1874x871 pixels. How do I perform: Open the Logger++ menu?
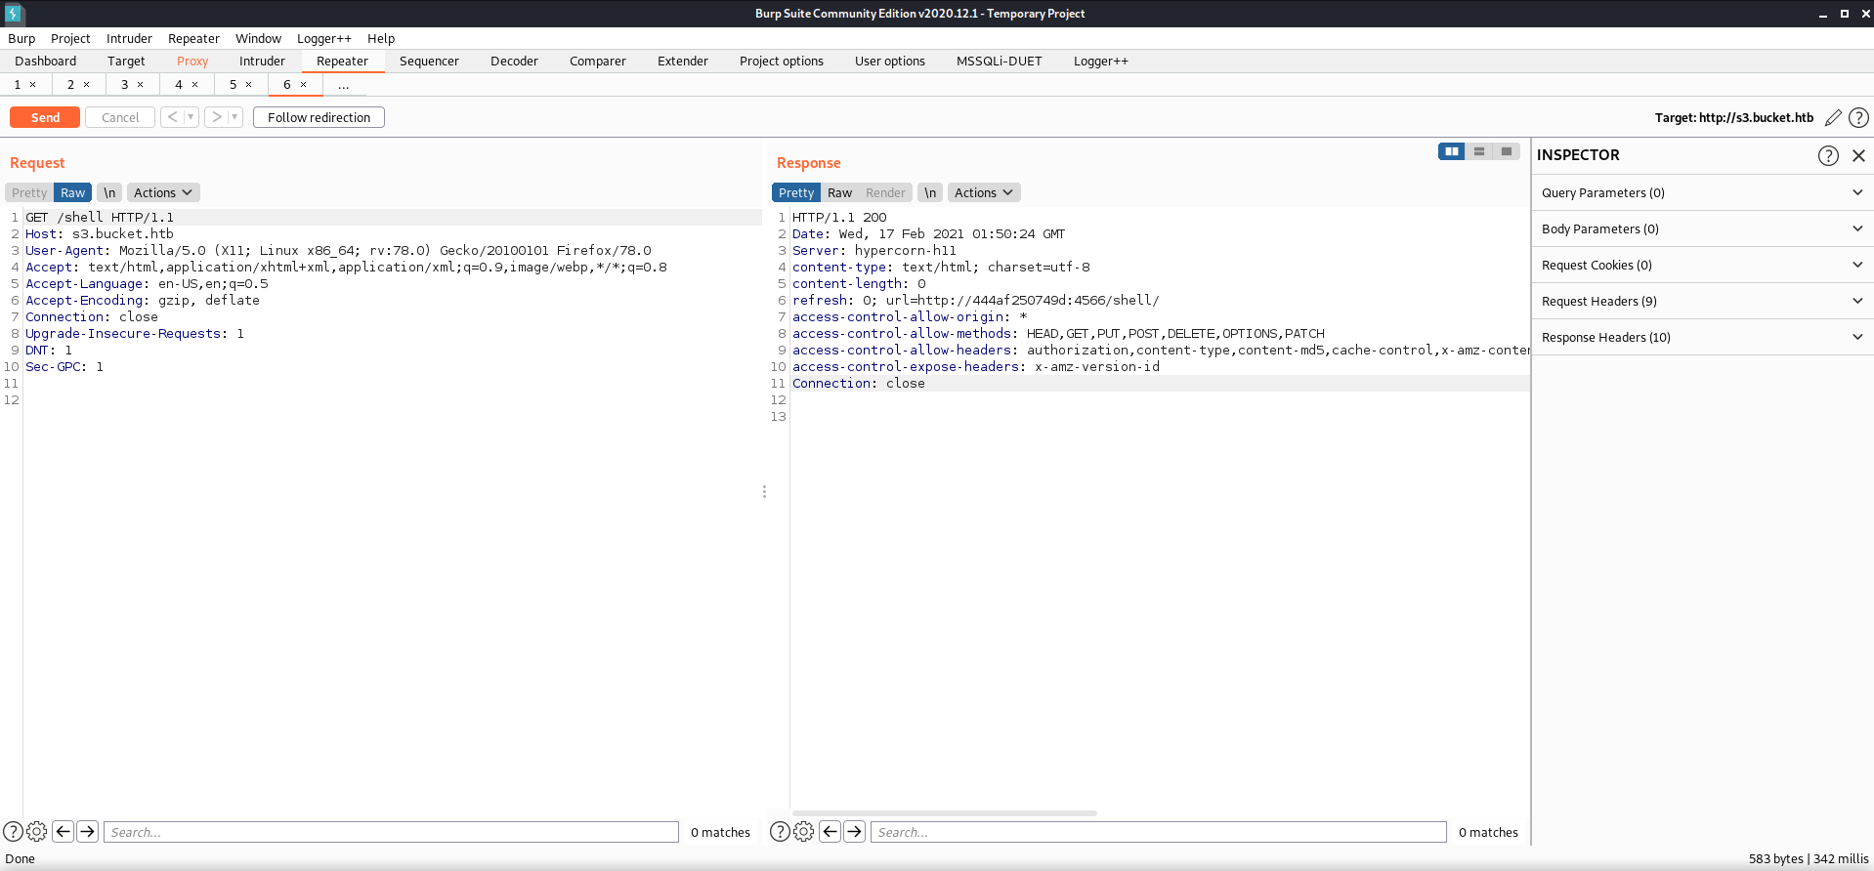point(324,39)
